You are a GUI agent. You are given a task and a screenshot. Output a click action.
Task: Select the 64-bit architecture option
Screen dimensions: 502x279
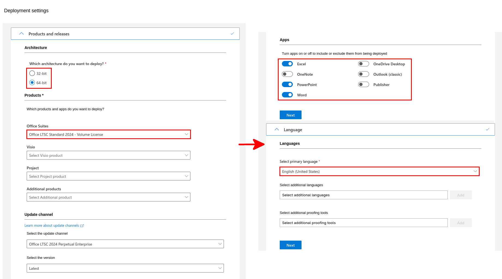coord(32,83)
